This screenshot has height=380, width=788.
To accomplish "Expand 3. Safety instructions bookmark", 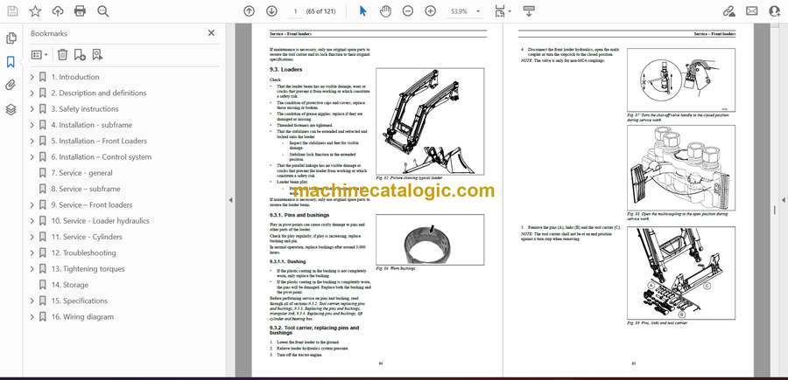I will 32,109.
